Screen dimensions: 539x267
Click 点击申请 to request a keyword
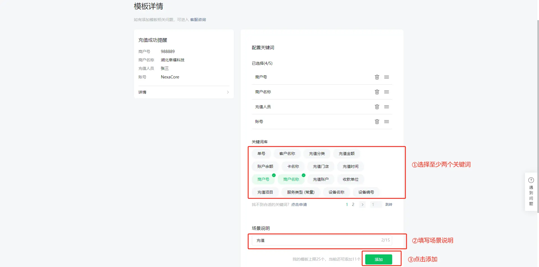coord(299,205)
